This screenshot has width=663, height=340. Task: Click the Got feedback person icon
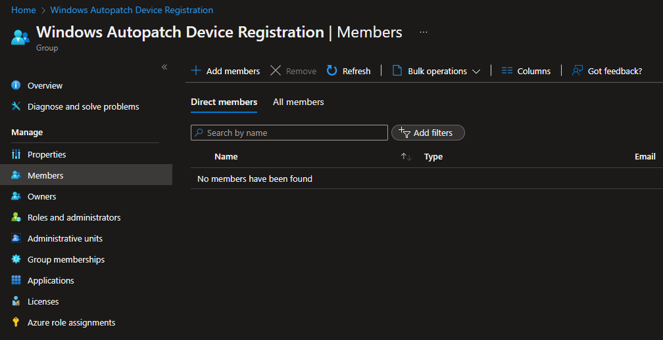[577, 70]
